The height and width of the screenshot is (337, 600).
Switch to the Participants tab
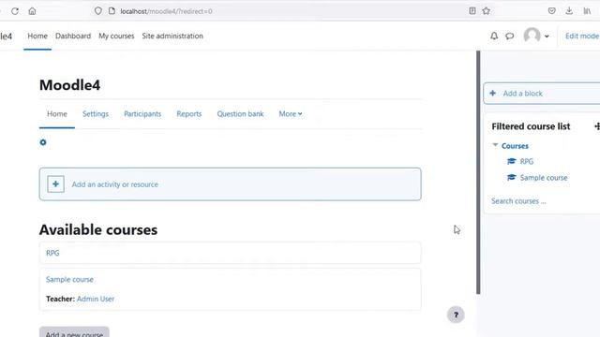click(142, 114)
